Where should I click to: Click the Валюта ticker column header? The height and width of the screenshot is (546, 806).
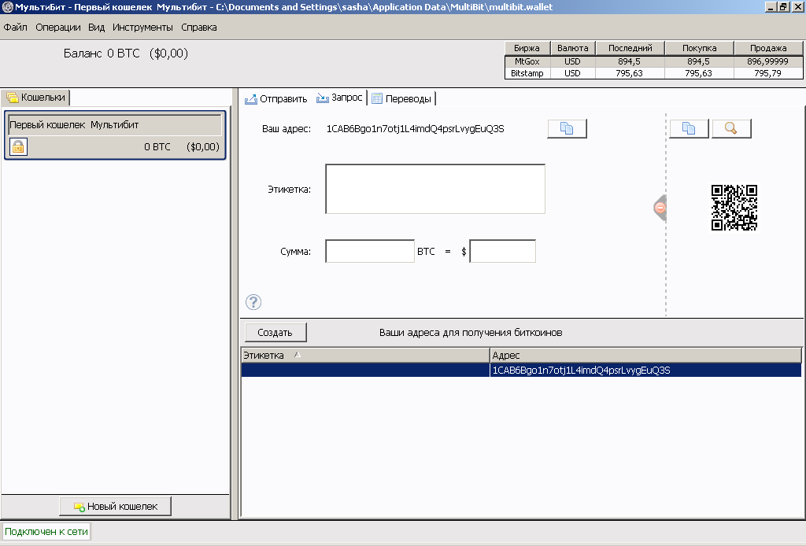pyautogui.click(x=573, y=48)
